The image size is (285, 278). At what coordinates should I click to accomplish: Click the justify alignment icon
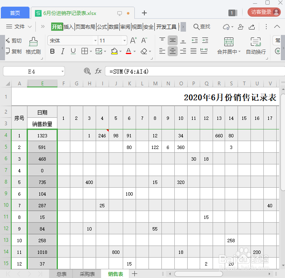tap(193, 51)
